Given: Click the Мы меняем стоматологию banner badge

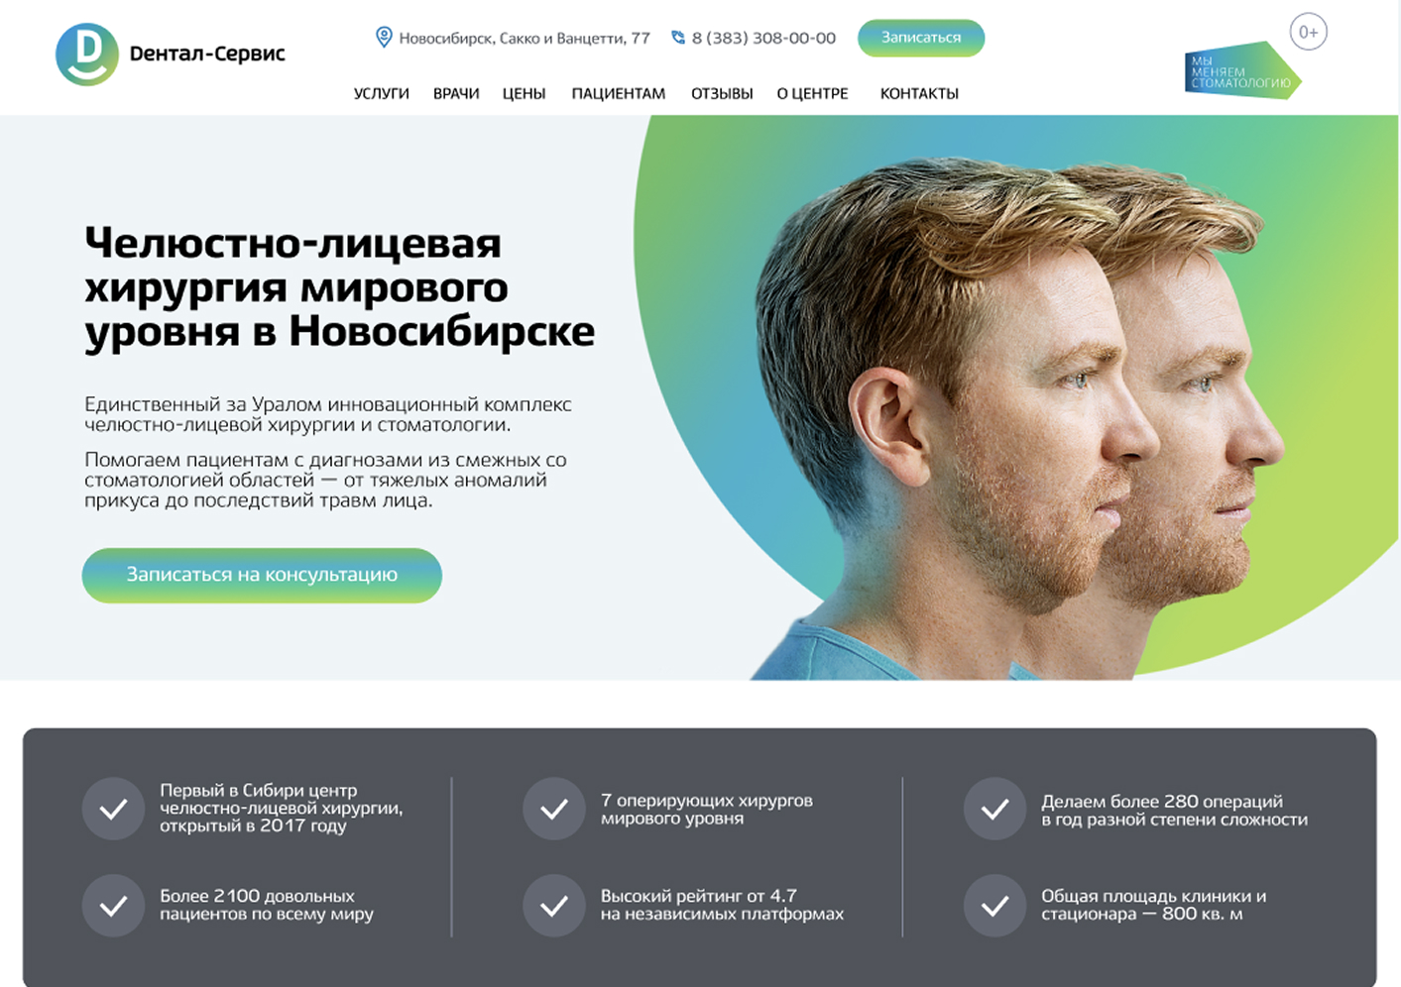Looking at the screenshot, I should tap(1242, 70).
